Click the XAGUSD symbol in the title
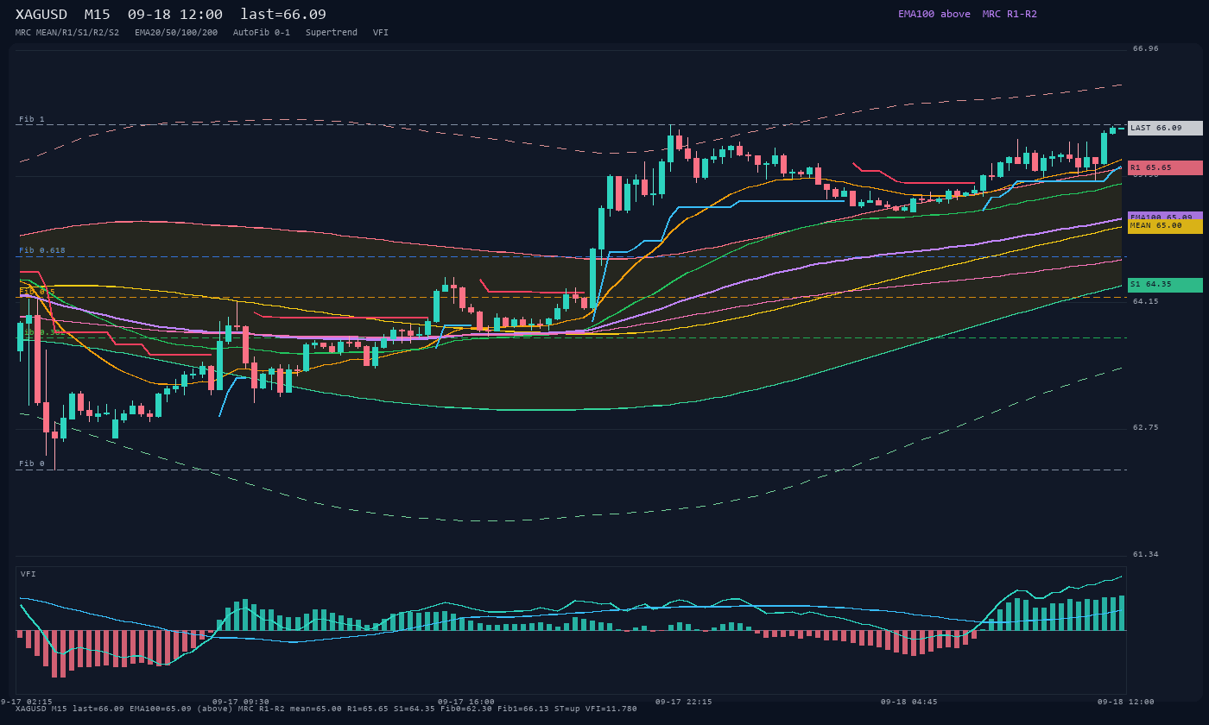This screenshot has height=725, width=1209. 41,15
